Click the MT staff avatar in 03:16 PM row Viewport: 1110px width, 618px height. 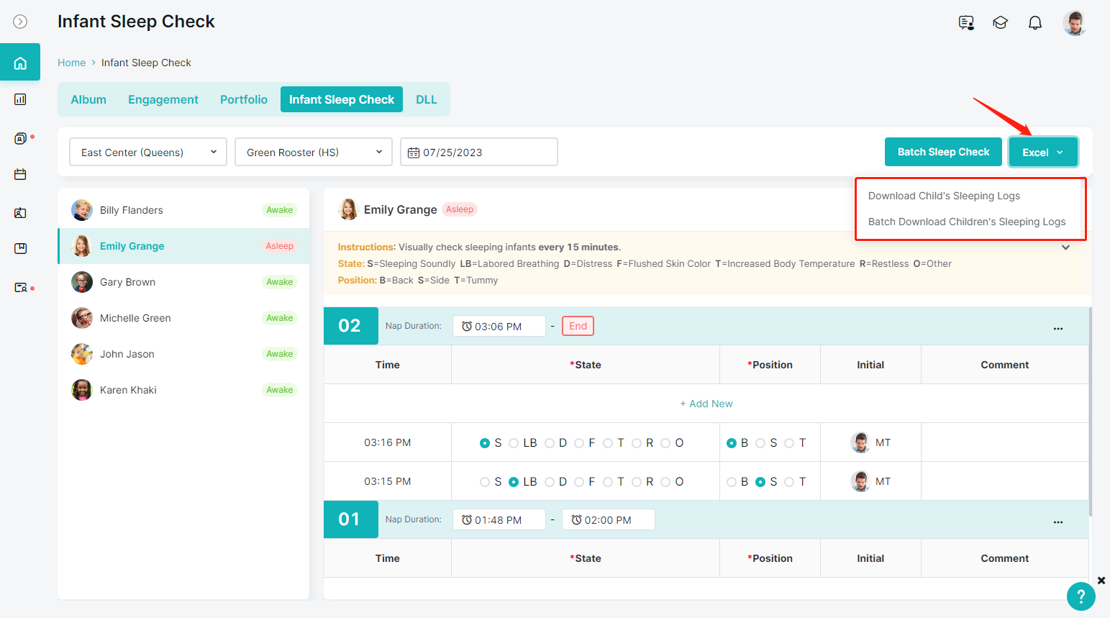click(x=860, y=442)
